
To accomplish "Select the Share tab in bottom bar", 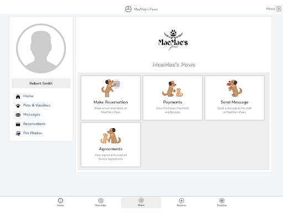I will 141,203.
